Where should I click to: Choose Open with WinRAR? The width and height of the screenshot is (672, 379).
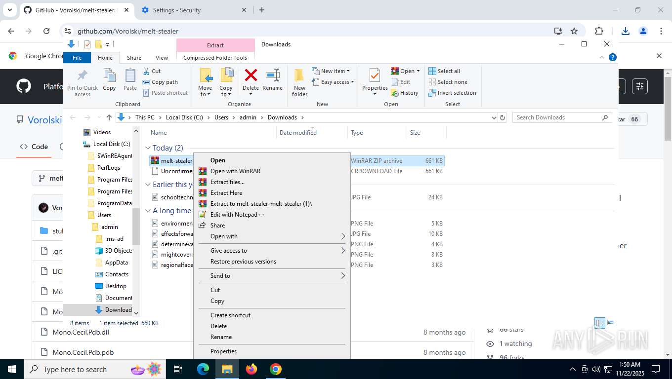click(x=272, y=171)
